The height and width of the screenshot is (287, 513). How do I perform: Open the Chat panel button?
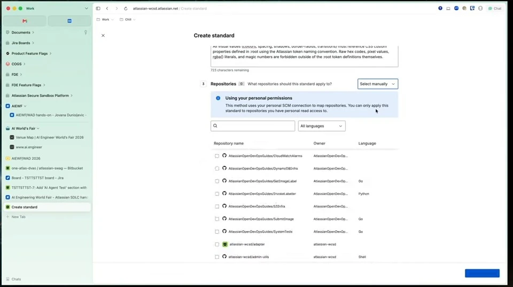pyautogui.click(x=495, y=9)
